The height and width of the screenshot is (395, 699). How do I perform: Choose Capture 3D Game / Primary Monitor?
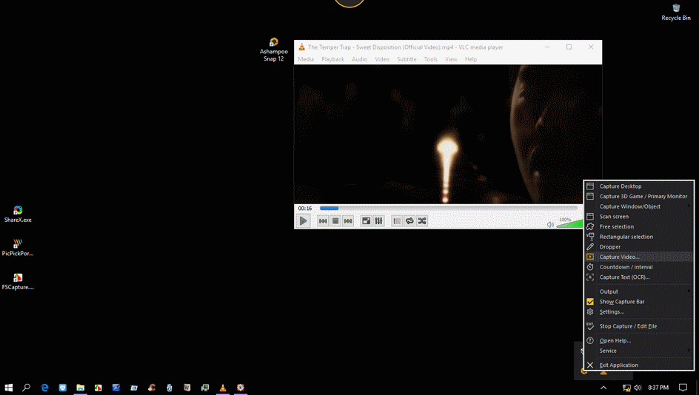tap(638, 196)
